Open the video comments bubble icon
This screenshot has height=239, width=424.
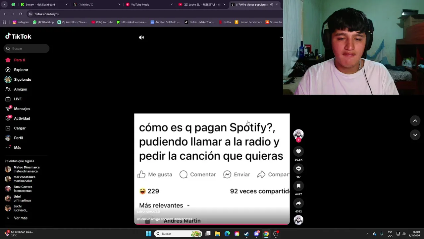[298, 169]
